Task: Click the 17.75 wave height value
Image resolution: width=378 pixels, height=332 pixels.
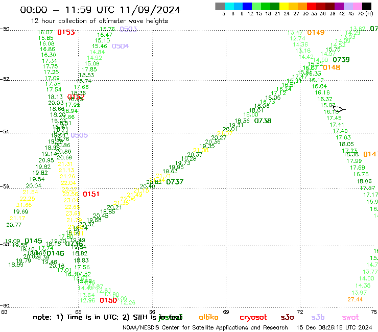Action: [x=50, y=66]
